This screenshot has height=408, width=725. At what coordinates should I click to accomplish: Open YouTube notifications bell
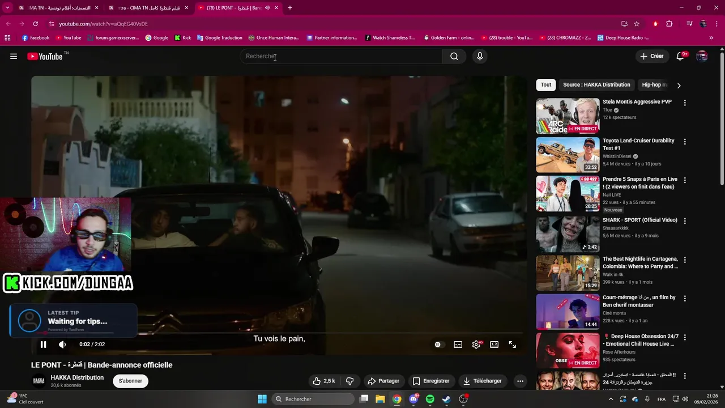681,56
